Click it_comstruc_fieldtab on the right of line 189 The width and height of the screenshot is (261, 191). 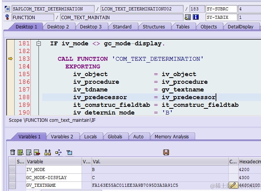tap(200, 105)
